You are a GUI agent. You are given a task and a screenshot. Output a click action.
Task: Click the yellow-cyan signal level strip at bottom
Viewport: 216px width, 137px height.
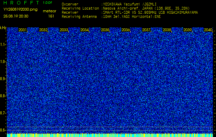tap(110, 135)
